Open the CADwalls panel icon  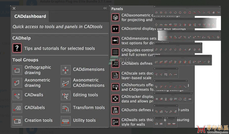115,122
